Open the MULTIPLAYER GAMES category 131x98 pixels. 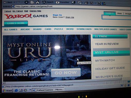(x=105, y=29)
